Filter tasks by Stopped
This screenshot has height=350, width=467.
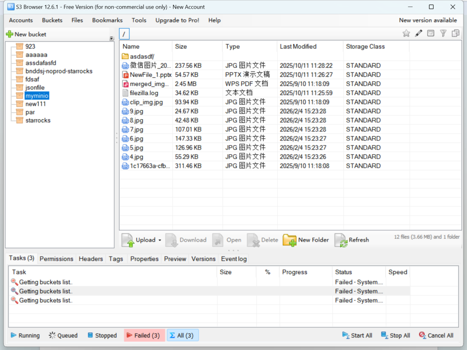coord(102,335)
